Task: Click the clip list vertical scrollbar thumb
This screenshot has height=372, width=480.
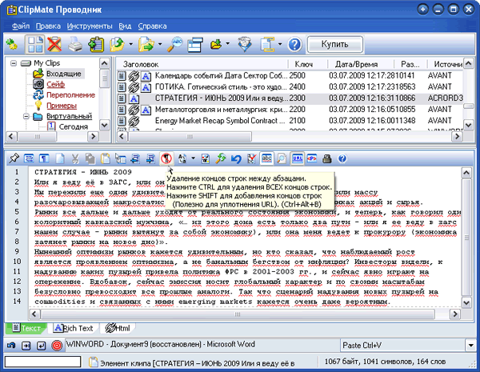Action: (468, 106)
